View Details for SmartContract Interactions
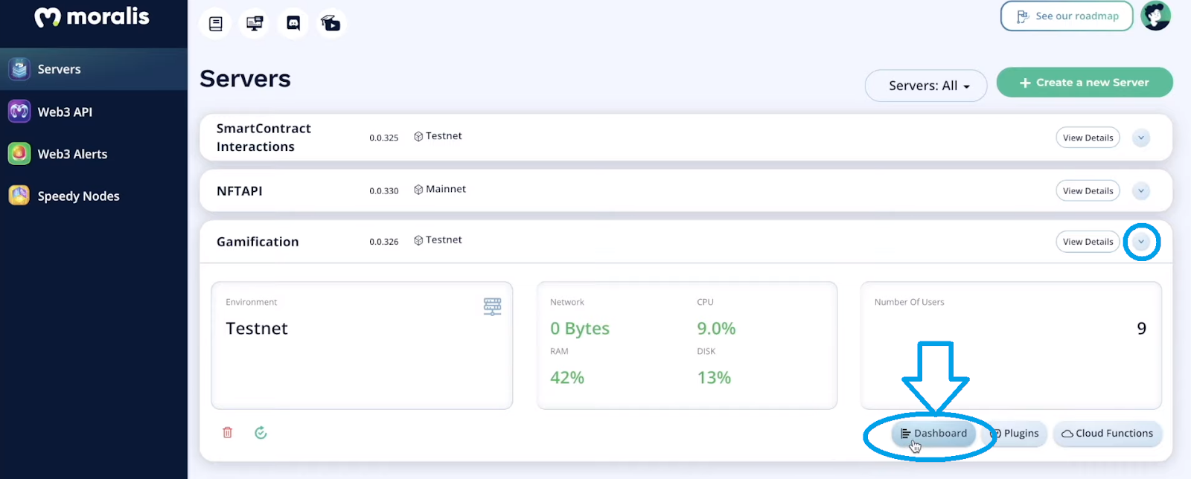This screenshot has height=479, width=1191. point(1088,138)
